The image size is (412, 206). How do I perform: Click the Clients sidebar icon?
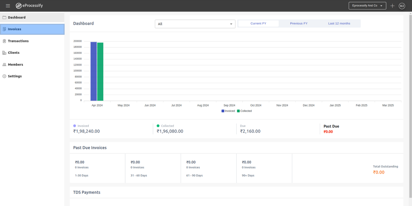4,53
